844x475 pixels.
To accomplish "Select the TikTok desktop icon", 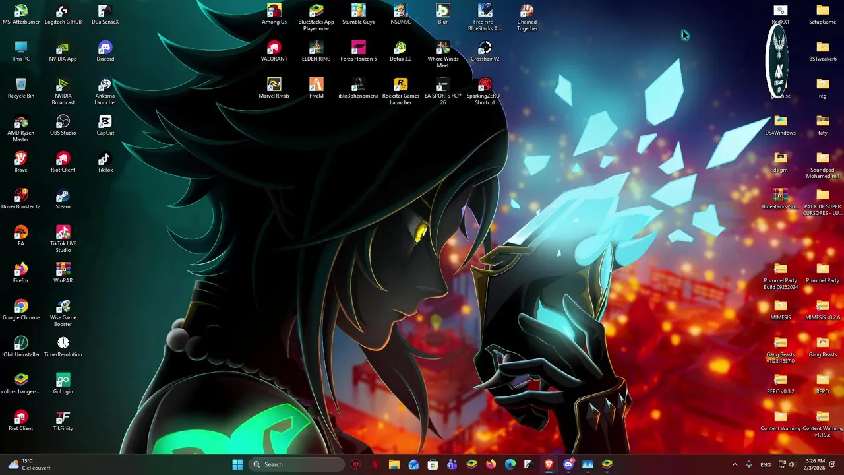I will (105, 162).
